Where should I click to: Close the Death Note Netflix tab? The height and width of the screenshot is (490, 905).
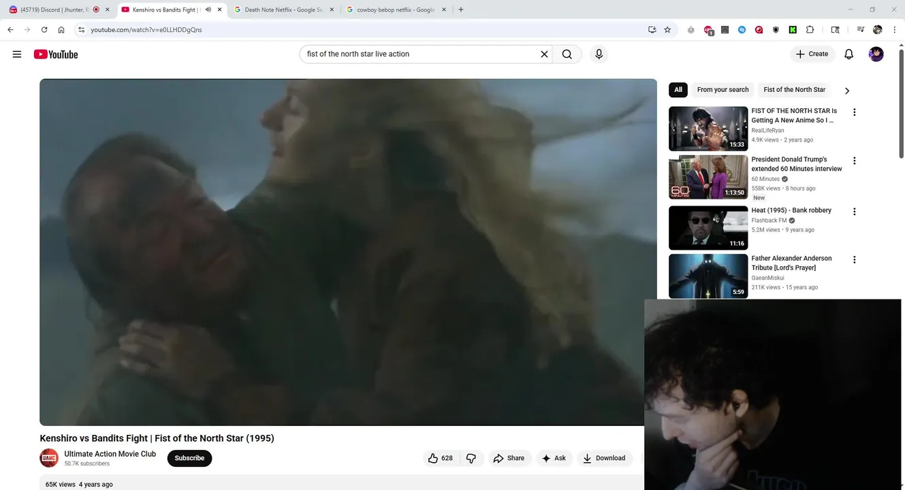click(x=332, y=10)
